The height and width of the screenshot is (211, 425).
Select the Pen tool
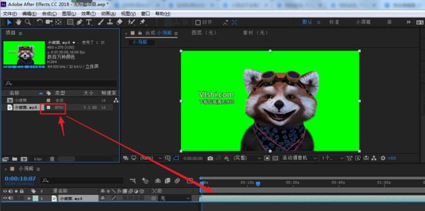point(79,22)
